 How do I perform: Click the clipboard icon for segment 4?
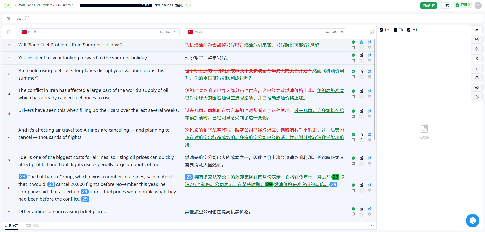pyautogui.click(x=353, y=96)
